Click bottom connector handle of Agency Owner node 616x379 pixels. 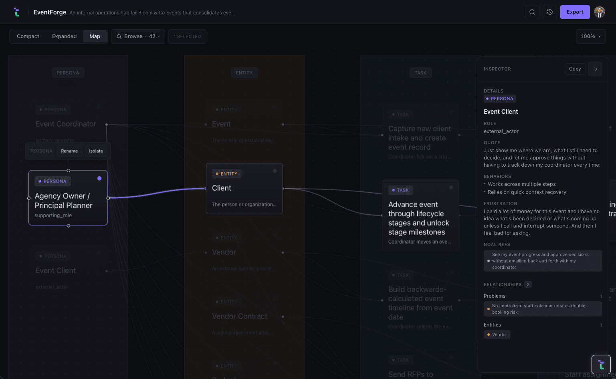click(69, 226)
